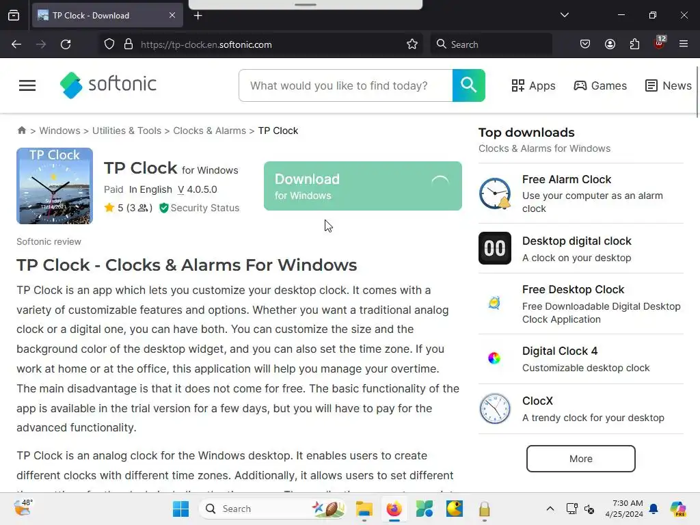The image size is (700, 525).
Task: Click the browser back arrow
Action: (16, 44)
